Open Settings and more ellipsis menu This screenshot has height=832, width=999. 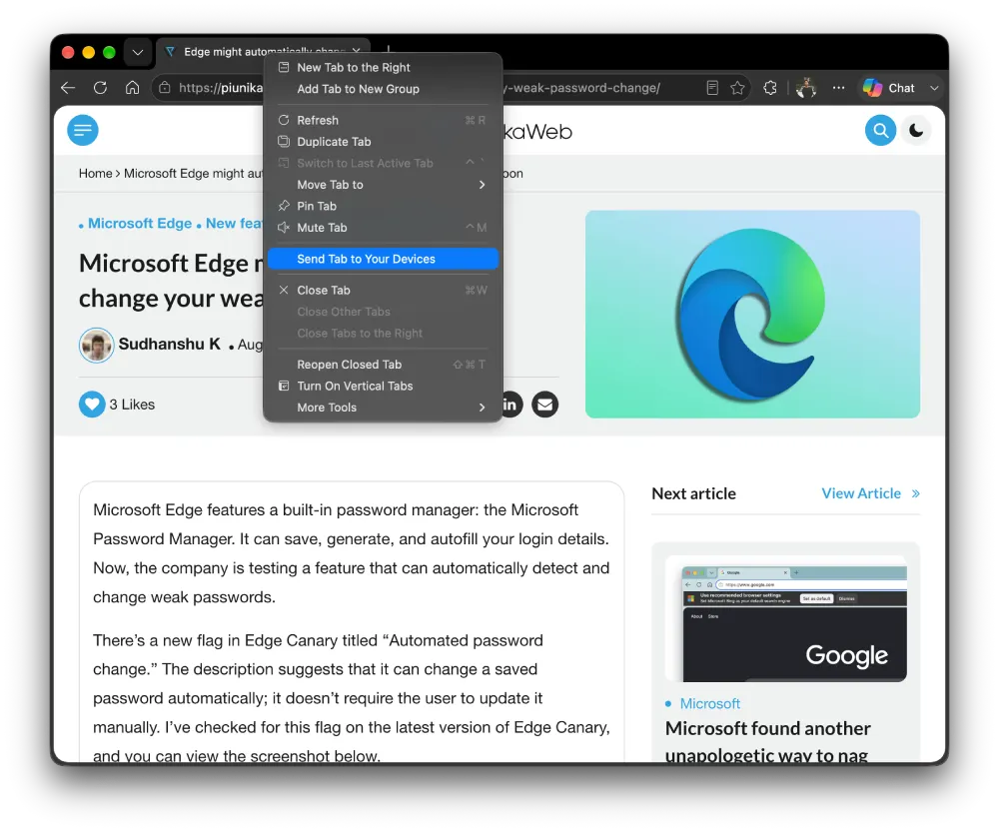tap(838, 88)
